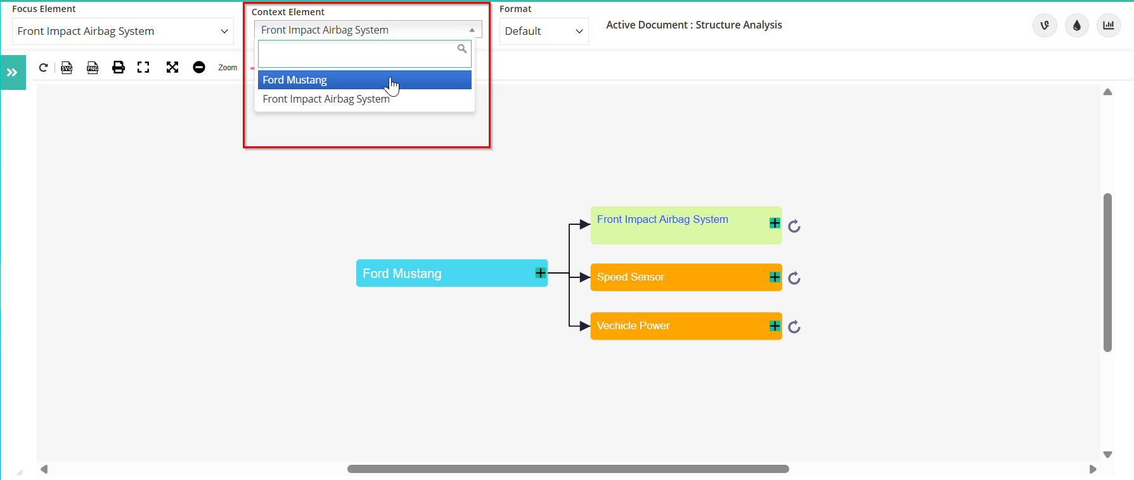Click the Front Impact Airbag System node
1134x480 pixels.
pos(686,225)
